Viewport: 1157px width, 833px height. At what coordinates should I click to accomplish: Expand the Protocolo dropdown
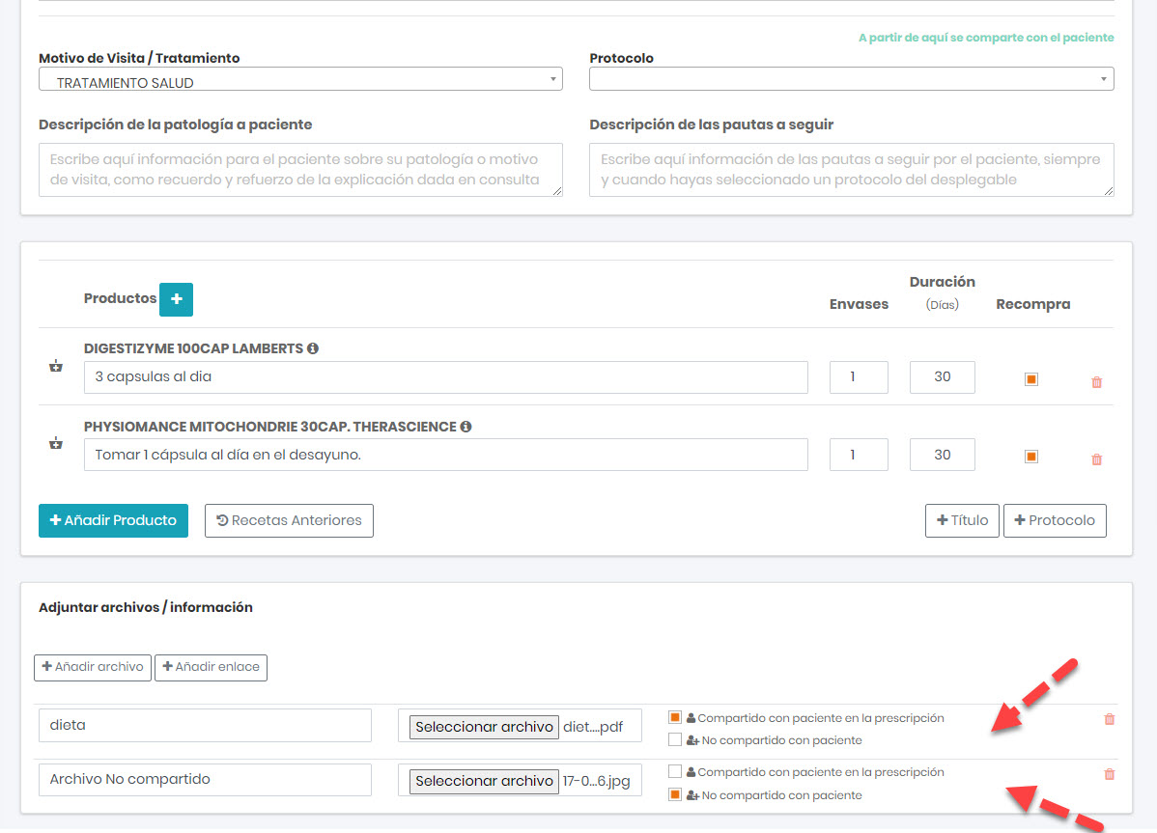[851, 79]
